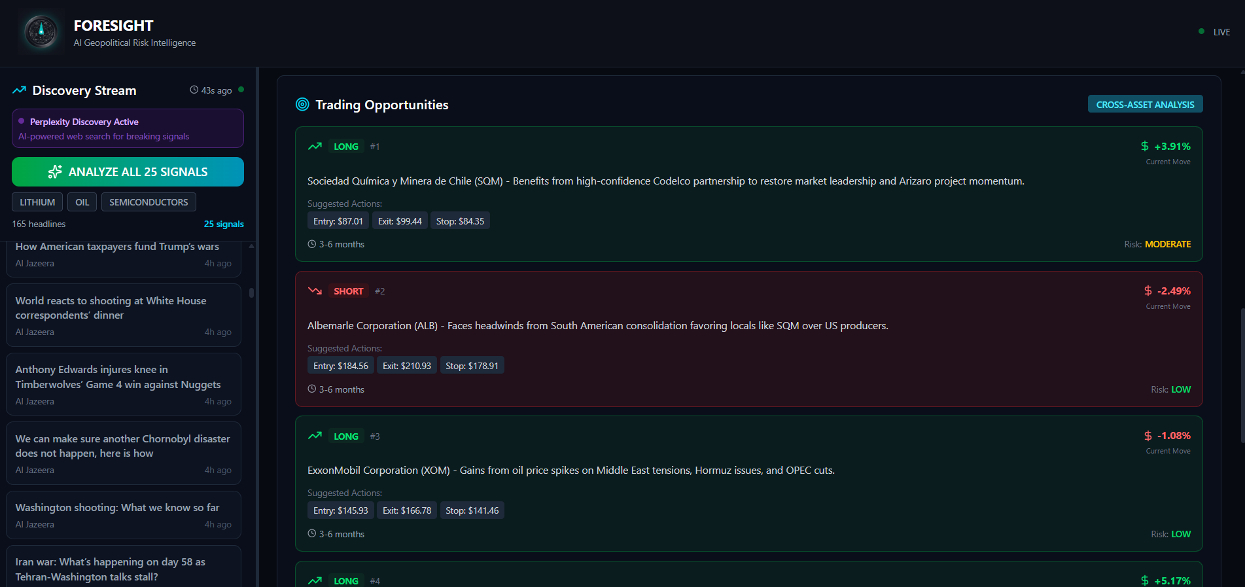Click the Sociedad Química y Minera description text
The height and width of the screenshot is (587, 1245).
[x=665, y=181]
